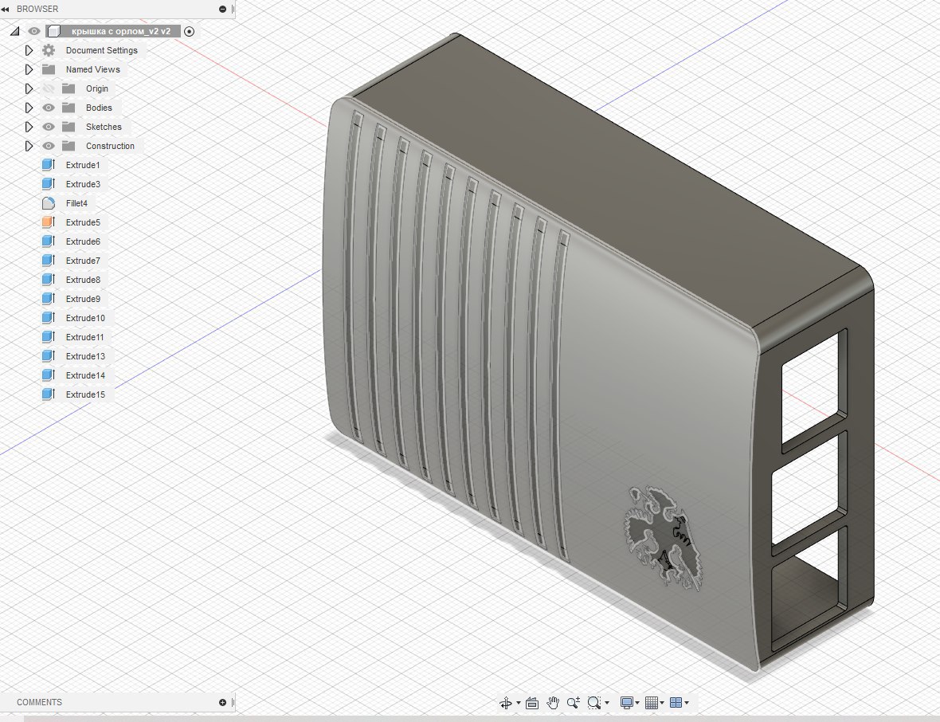Select the Extrude13 feature icon
The height and width of the screenshot is (722, 940).
click(49, 356)
